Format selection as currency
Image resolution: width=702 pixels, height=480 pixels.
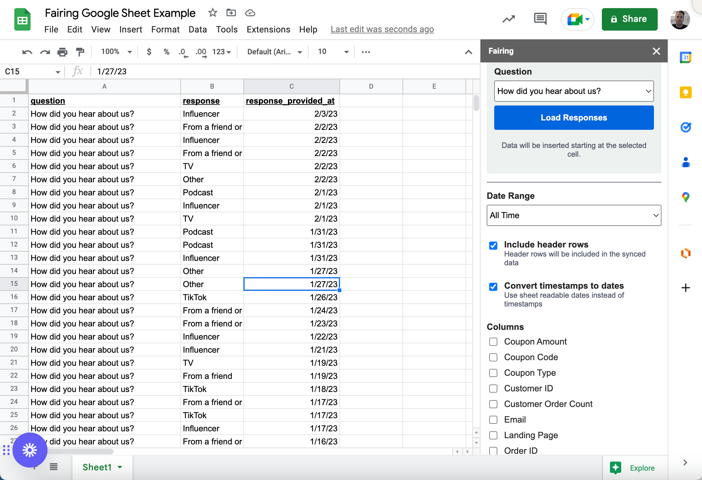149,52
